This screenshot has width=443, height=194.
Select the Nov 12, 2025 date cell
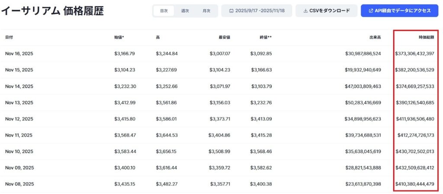click(x=19, y=119)
